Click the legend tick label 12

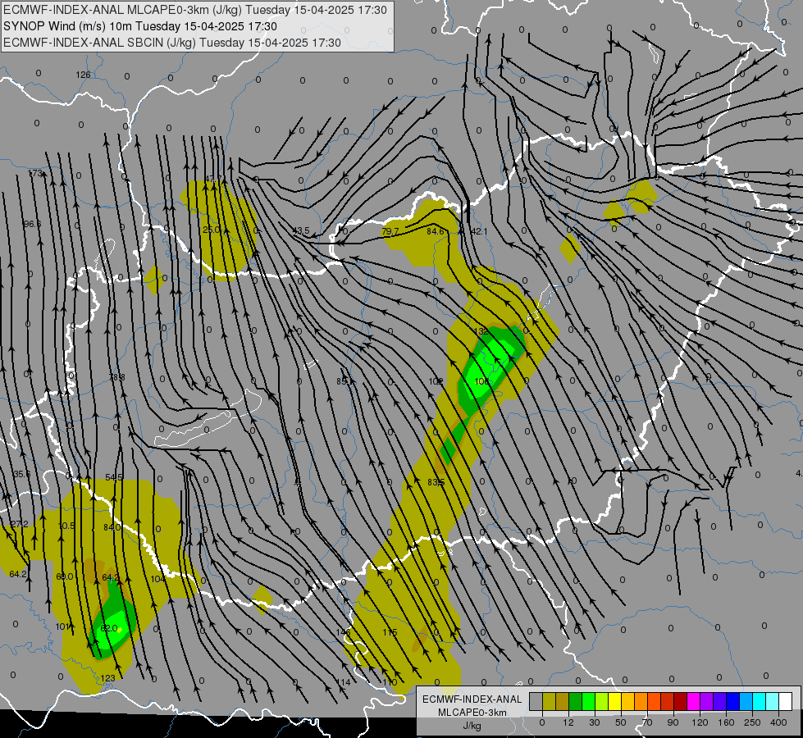(x=568, y=722)
